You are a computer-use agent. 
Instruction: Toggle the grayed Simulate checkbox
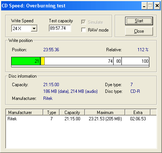click(x=83, y=22)
